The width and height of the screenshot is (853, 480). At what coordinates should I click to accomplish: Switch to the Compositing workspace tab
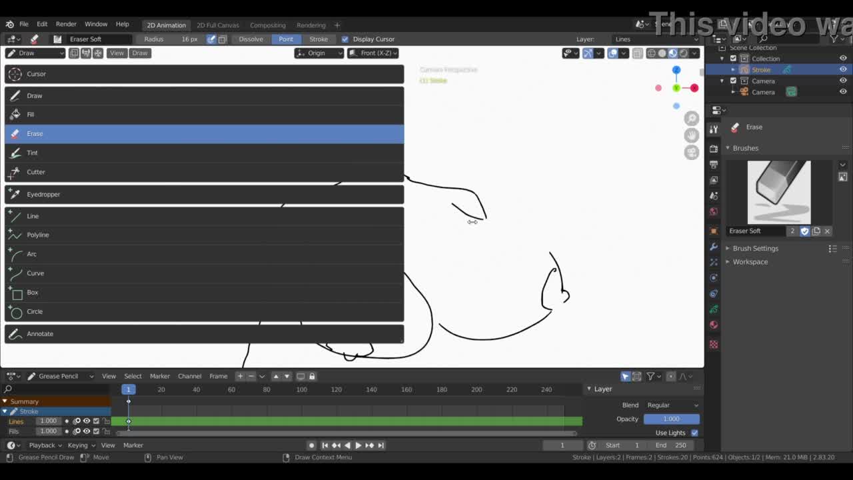tap(267, 25)
